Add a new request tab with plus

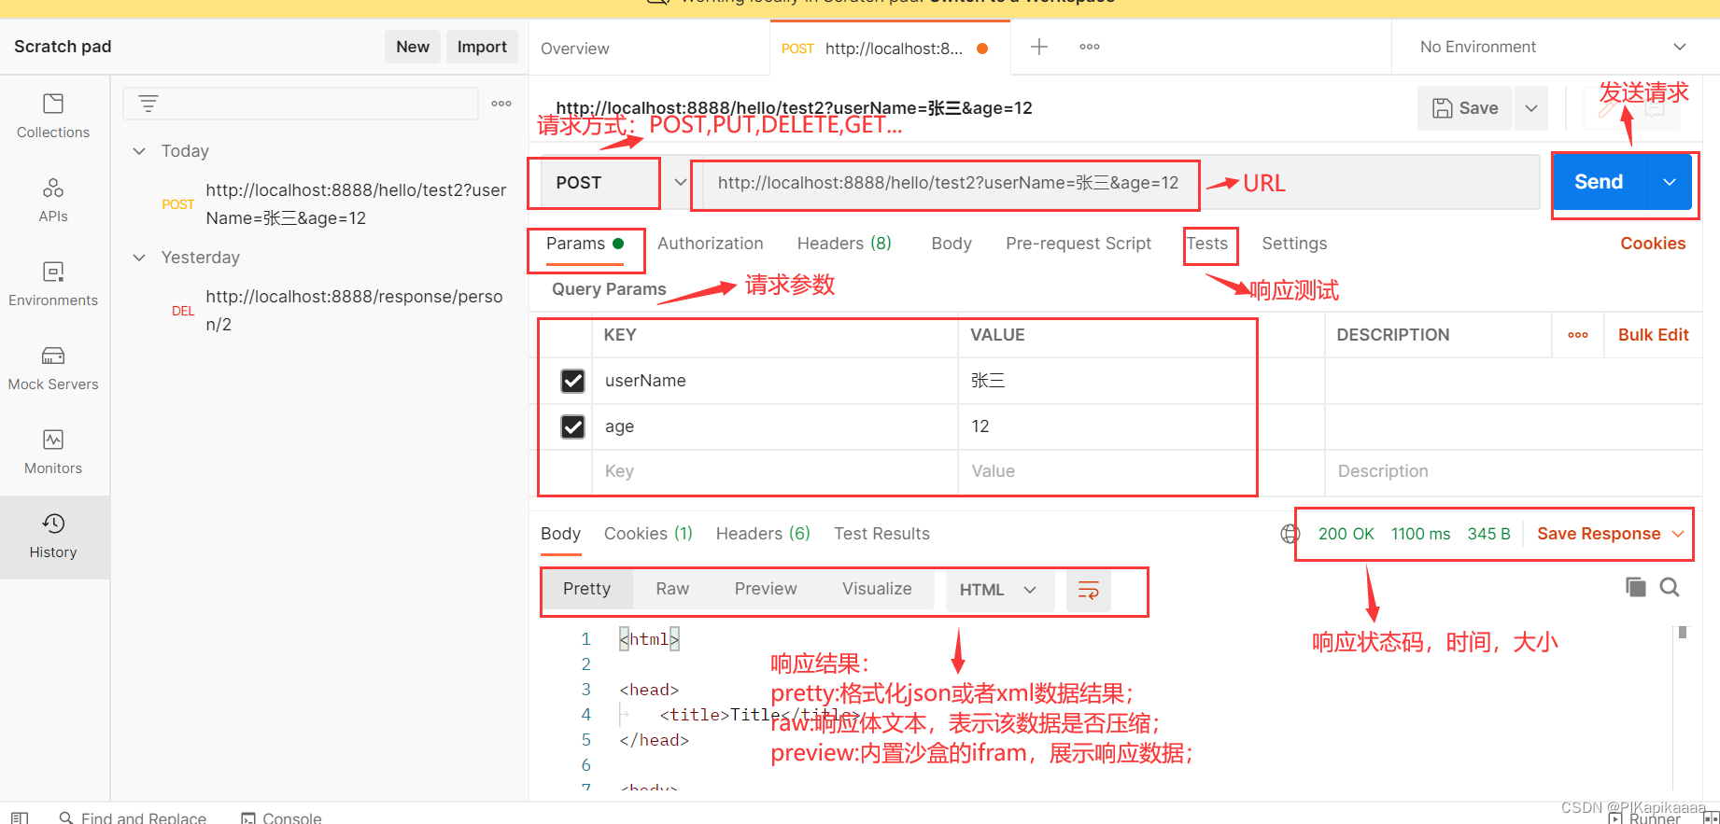tap(1039, 47)
